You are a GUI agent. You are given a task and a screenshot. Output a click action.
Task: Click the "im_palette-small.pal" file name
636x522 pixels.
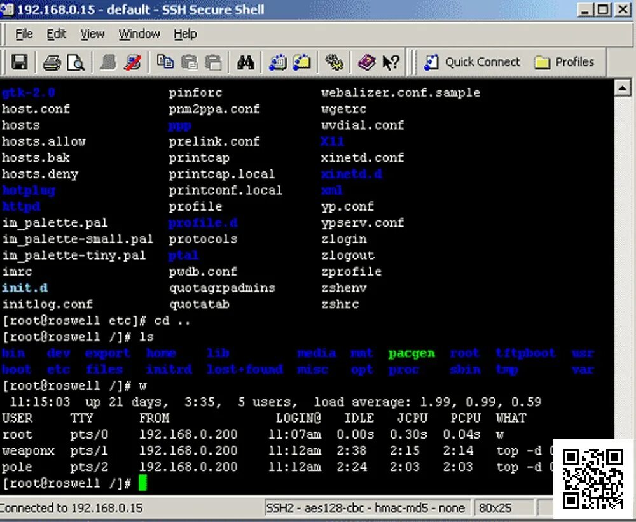(x=78, y=239)
